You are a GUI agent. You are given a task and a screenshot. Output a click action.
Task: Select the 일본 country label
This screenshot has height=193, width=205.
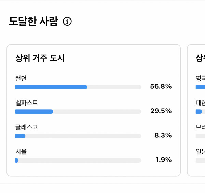[x=201, y=152]
